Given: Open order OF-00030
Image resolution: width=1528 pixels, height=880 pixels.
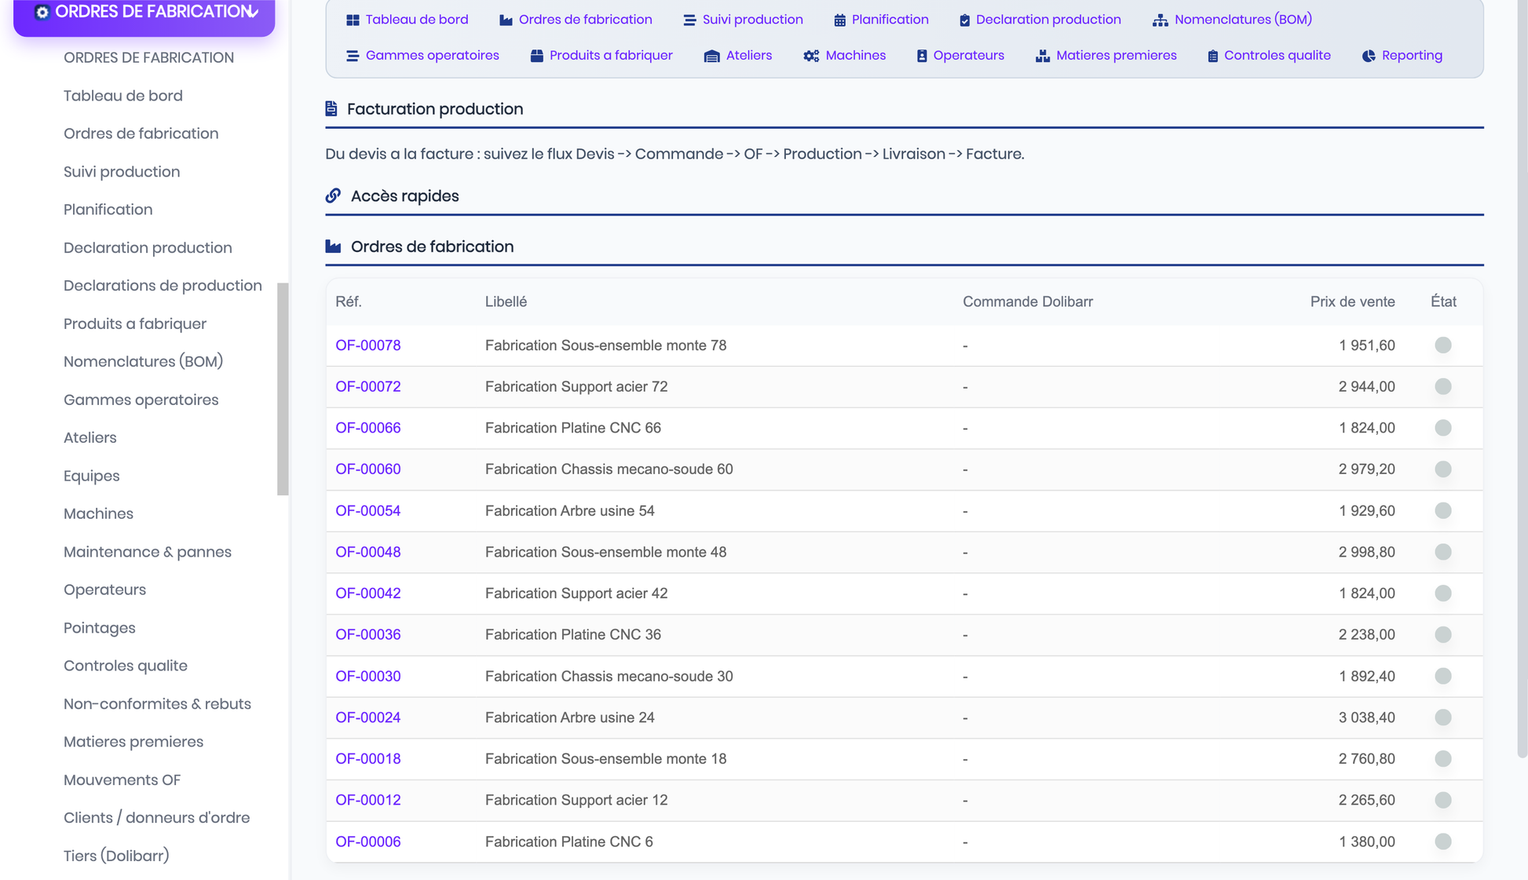Looking at the screenshot, I should 367,676.
